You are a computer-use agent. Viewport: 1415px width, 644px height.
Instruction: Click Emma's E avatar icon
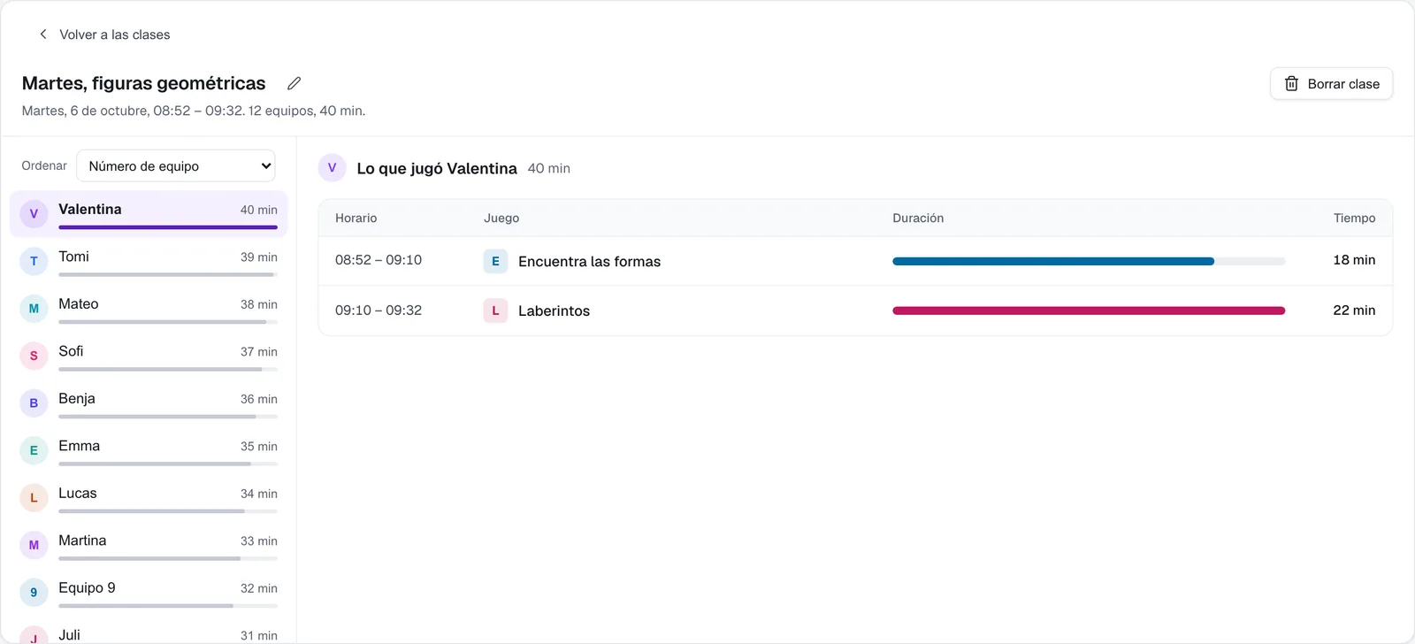click(34, 450)
